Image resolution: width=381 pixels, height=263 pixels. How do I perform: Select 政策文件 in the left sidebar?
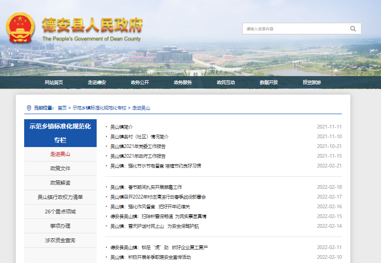tap(60, 168)
